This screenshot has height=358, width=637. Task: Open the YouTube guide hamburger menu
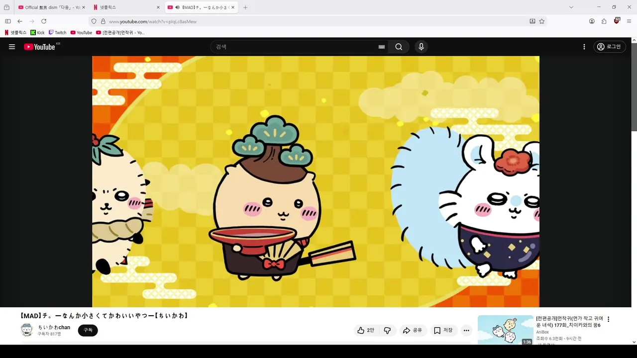coord(12,47)
